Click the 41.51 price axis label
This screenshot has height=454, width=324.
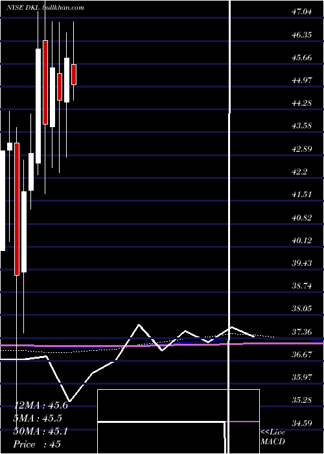[x=302, y=195]
